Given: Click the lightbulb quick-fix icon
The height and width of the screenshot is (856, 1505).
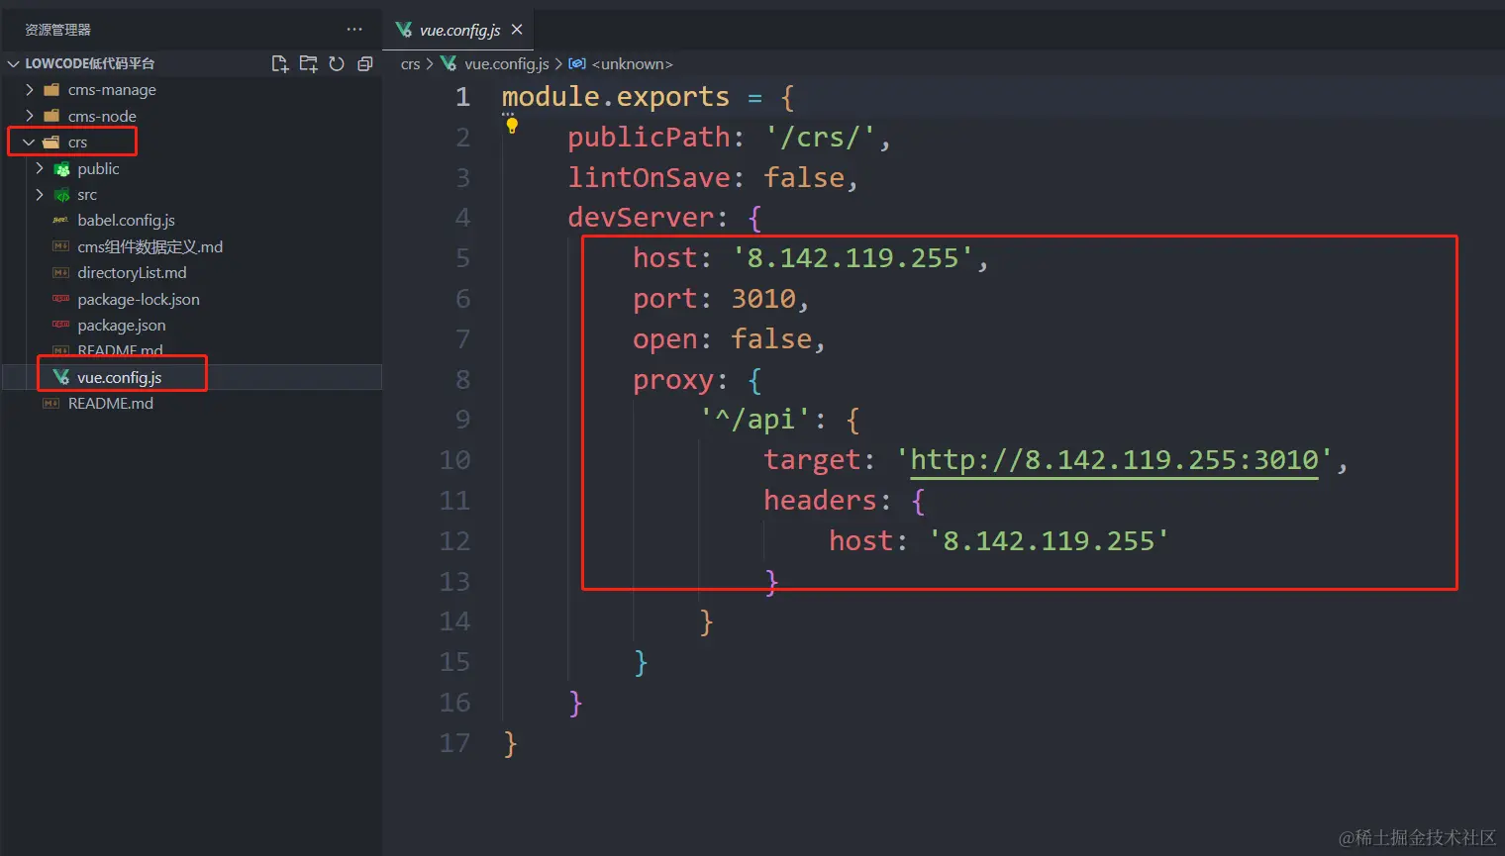Looking at the screenshot, I should (x=512, y=126).
